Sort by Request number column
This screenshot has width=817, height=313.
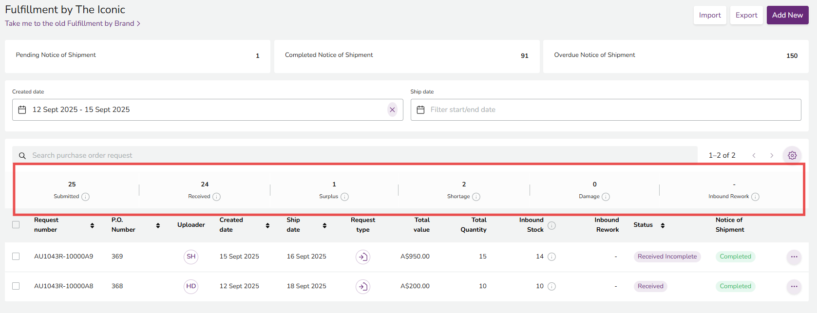point(92,225)
